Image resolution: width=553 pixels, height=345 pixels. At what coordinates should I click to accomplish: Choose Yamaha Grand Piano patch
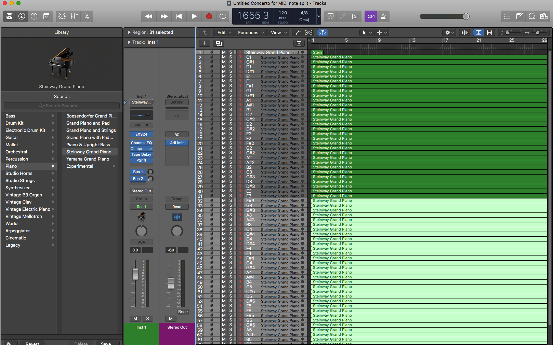pos(88,159)
